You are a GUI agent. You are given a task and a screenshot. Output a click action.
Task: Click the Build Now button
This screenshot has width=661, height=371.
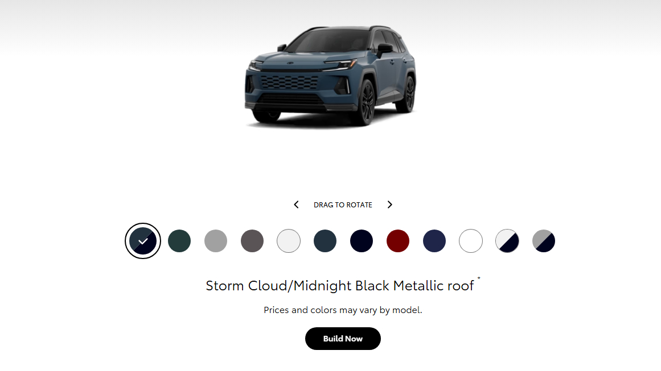click(x=343, y=339)
